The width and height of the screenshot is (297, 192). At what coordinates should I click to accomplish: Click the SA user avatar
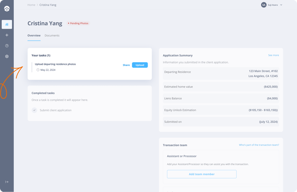264,5
